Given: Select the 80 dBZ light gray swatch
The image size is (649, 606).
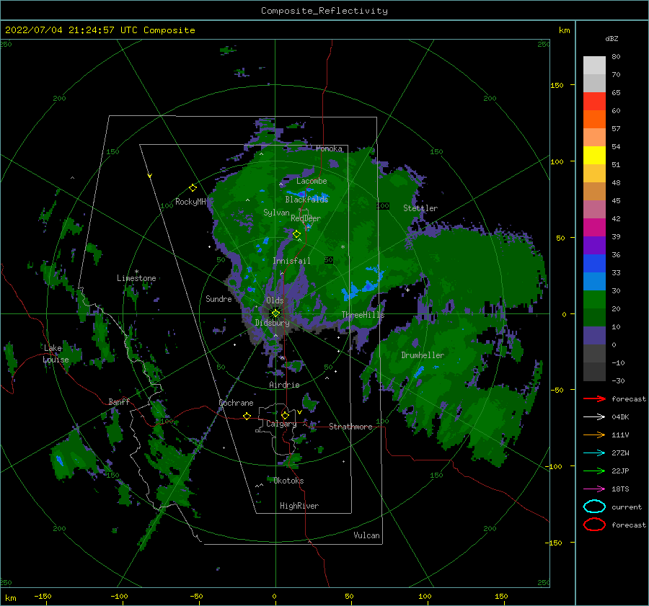Looking at the screenshot, I should click(x=594, y=66).
